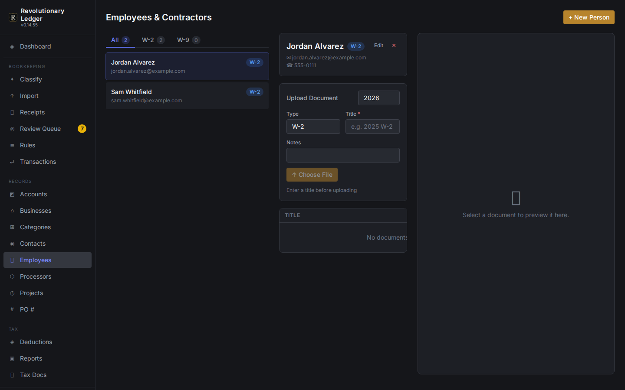
Task: Open the Dashboard sidebar icon
Action: pos(12,47)
